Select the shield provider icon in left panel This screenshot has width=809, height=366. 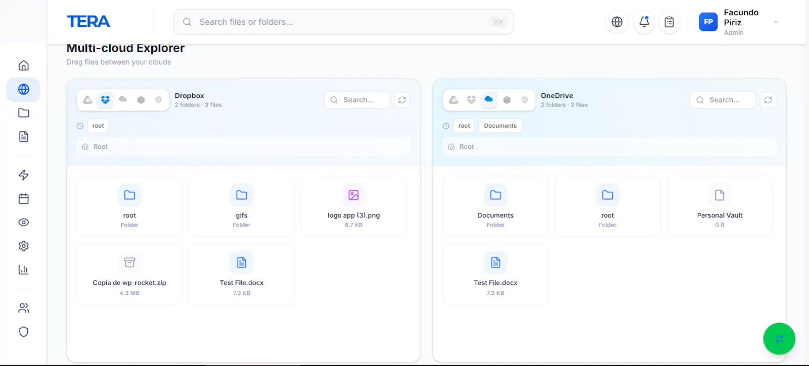point(159,100)
